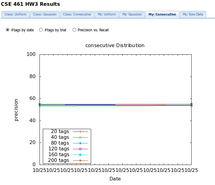Enable the Precision vs. Recall view
The height and width of the screenshot is (185, 215).
tap(74, 30)
